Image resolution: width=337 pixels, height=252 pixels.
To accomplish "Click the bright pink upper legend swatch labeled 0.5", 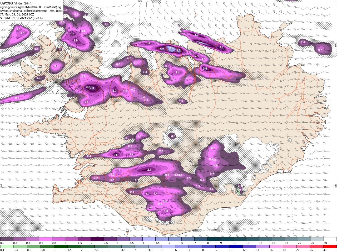I will click(45, 239).
